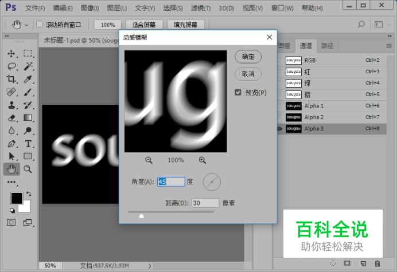Load channel as selection
The image size is (397, 272).
tap(333, 263)
